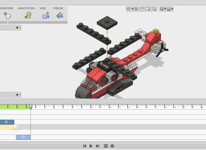Click the green recorded timeline region

pos(15,107)
